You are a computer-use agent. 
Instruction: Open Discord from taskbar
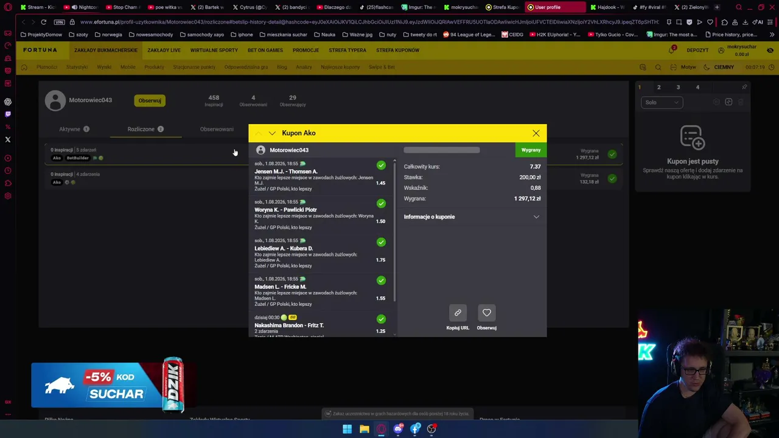[398, 429]
